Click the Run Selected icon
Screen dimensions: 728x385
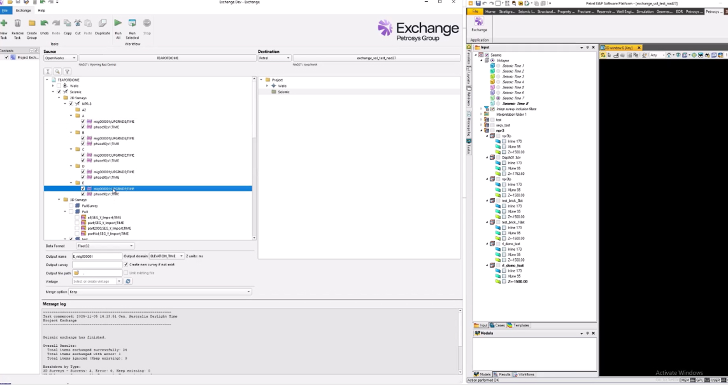click(x=132, y=23)
